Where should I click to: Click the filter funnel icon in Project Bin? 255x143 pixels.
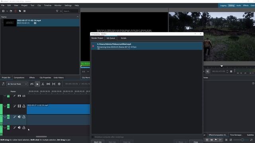pos(57,11)
